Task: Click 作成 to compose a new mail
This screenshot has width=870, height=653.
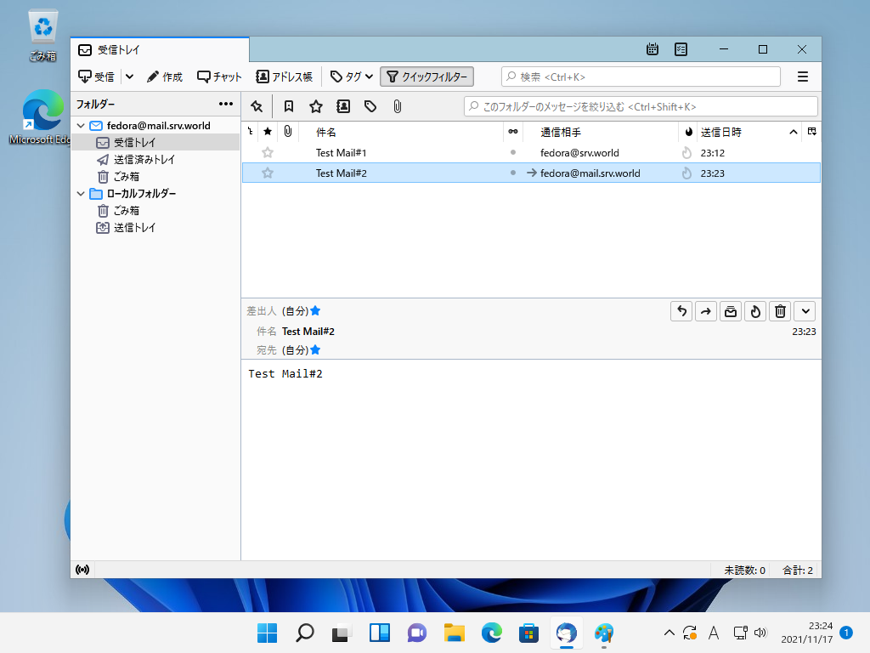Action: click(164, 77)
